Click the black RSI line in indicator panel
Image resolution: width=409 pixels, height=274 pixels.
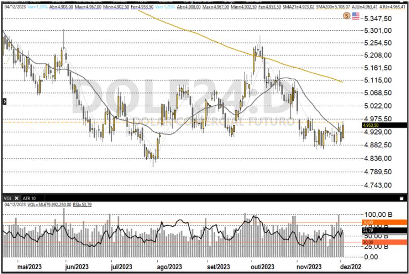click(x=180, y=221)
